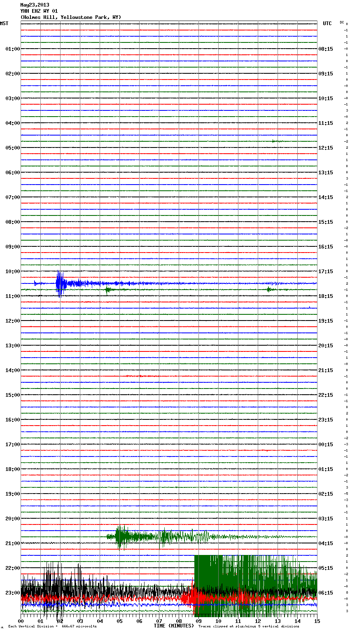Select the UTC timezone label

pos(327,23)
